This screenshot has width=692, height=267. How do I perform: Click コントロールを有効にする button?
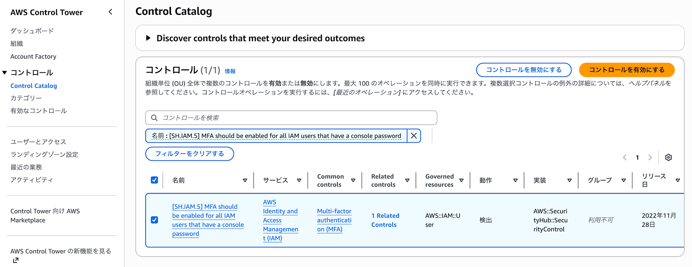point(627,70)
